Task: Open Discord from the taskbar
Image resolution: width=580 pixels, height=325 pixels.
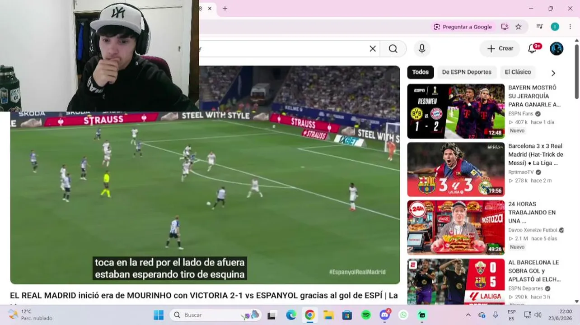Action: (x=385, y=315)
